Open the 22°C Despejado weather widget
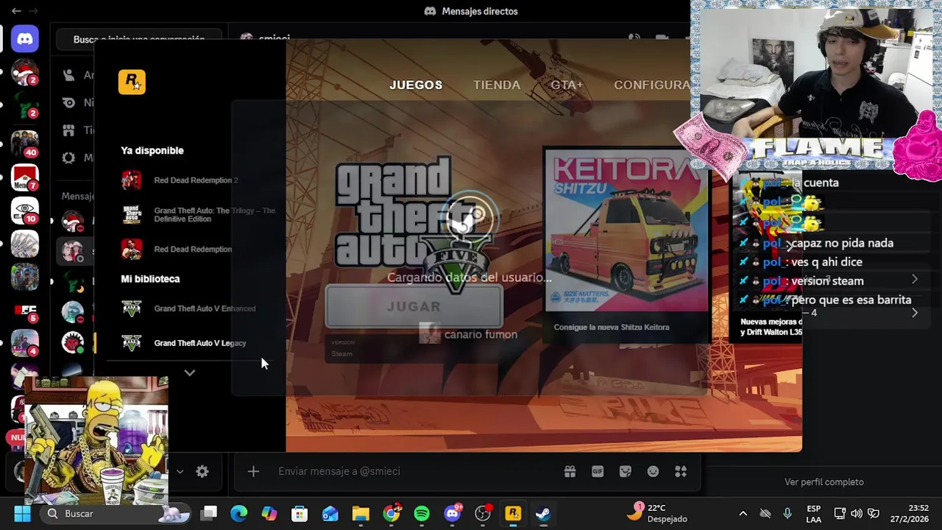Viewport: 942px width, 530px height. pyautogui.click(x=657, y=514)
